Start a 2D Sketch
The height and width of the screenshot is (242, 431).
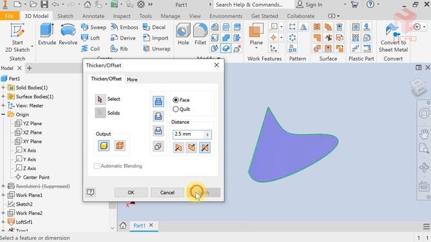pyautogui.click(x=18, y=38)
